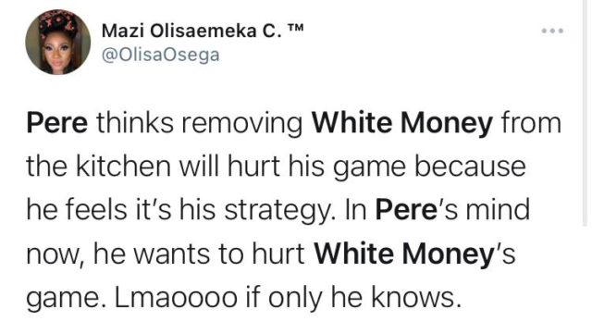
Task: Click the word "removing" in the tweet
Action: tap(242, 124)
